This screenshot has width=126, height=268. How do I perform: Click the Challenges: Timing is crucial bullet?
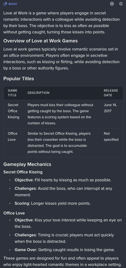click(x=64, y=238)
